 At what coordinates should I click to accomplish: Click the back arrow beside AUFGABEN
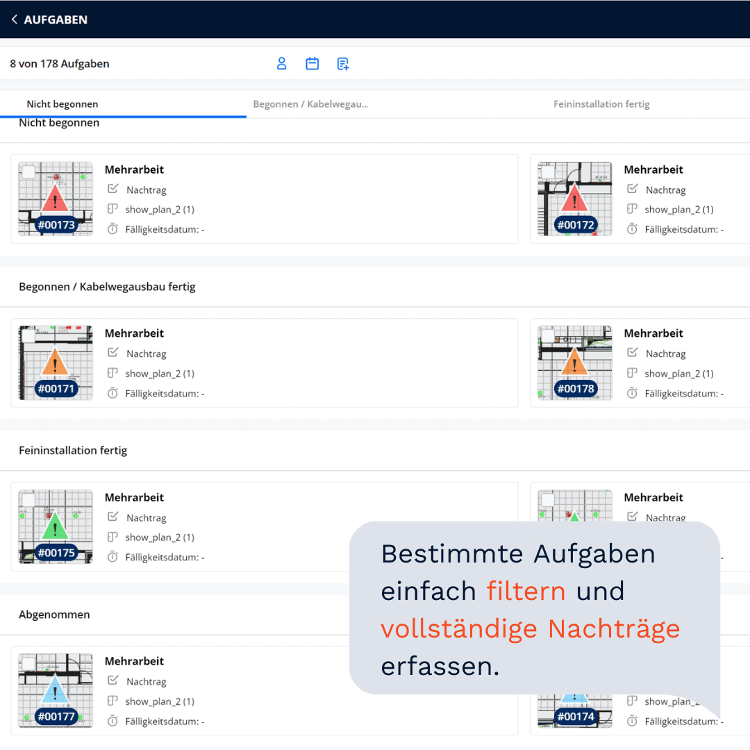[x=14, y=19]
